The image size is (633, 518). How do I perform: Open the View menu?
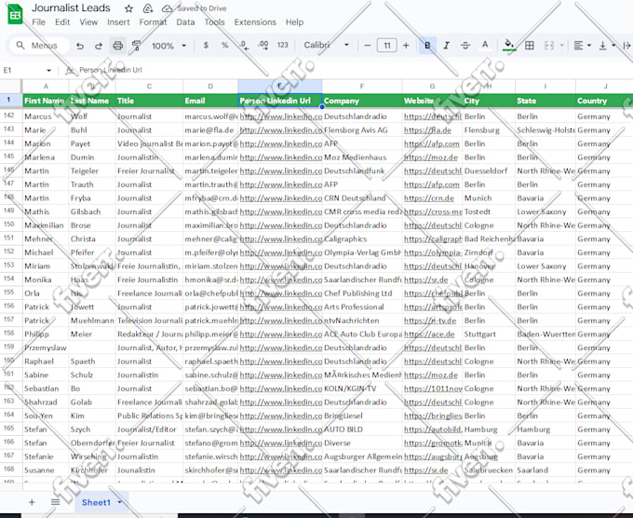pos(88,22)
